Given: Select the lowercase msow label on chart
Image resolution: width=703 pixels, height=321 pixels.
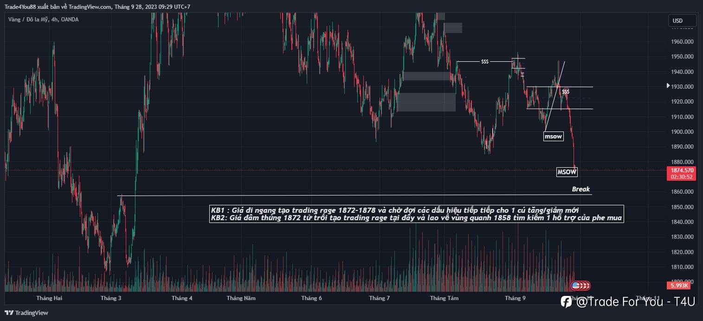Looking at the screenshot, I should 553,137.
